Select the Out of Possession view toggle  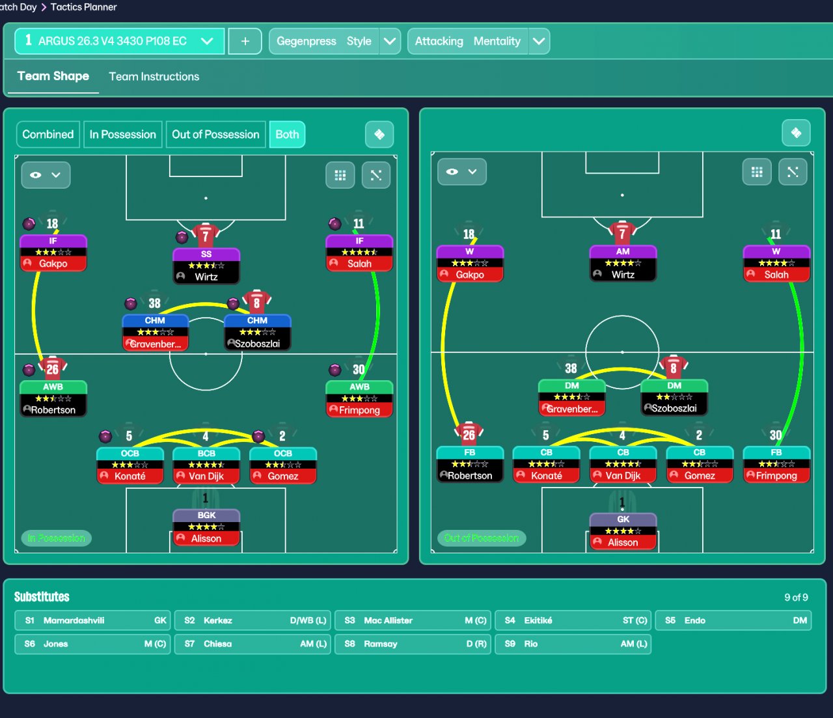(215, 135)
